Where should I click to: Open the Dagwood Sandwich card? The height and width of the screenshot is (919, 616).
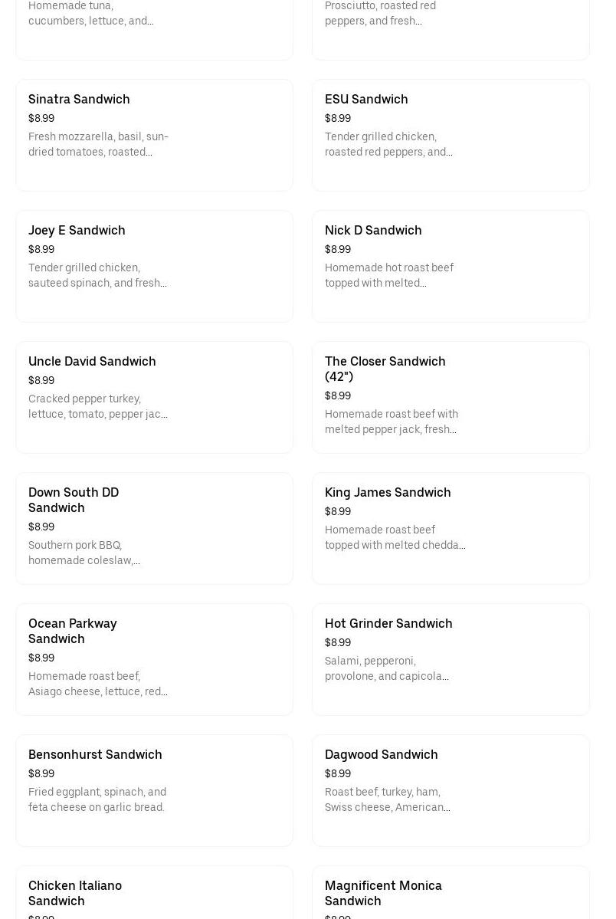(x=382, y=755)
